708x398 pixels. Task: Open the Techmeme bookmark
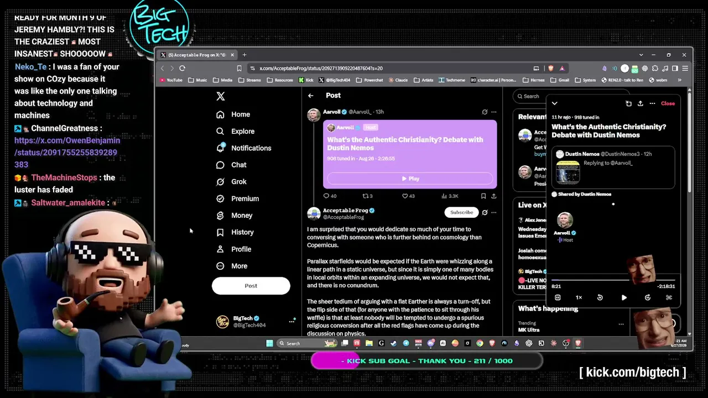[x=452, y=80]
